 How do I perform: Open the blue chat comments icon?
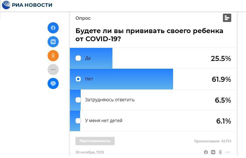tap(53, 83)
